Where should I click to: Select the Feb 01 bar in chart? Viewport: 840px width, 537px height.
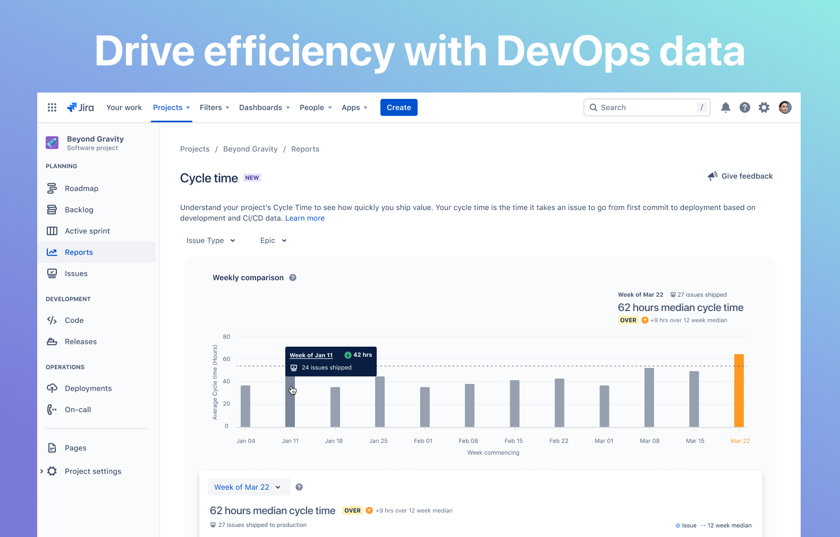[x=425, y=407]
